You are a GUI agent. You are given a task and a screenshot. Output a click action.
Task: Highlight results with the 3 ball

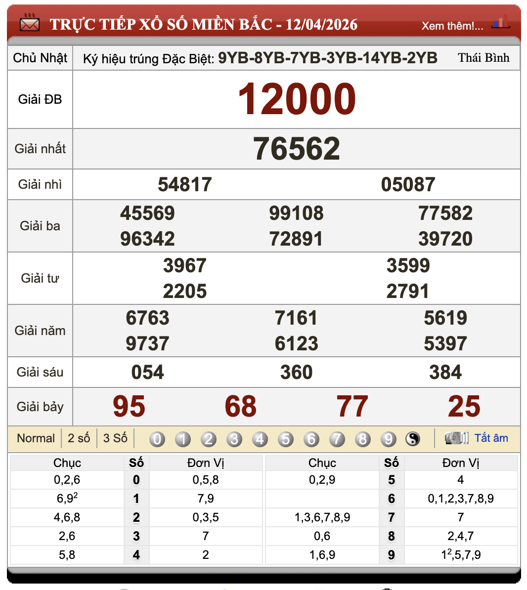point(234,439)
